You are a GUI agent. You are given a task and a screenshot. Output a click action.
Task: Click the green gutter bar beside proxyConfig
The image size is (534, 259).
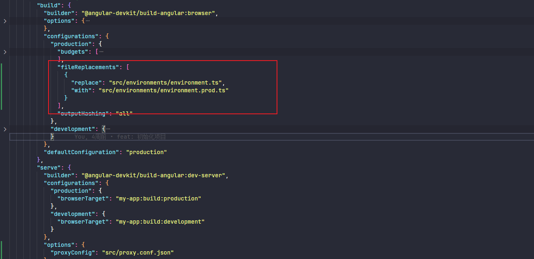pos(2,249)
